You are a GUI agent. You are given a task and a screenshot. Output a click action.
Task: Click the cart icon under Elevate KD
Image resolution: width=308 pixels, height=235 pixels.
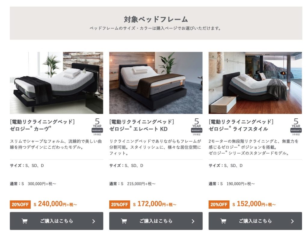[124, 221]
